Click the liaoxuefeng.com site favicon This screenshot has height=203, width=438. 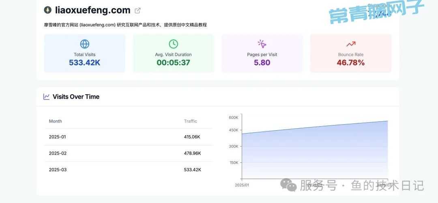(x=48, y=10)
